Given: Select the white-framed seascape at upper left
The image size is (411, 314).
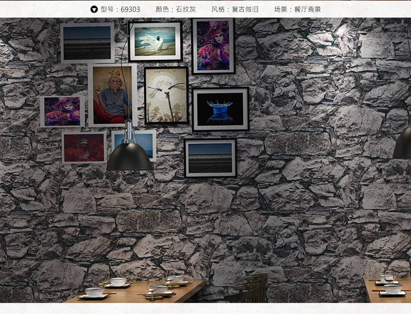Looking at the screenshot, I should click(87, 43).
